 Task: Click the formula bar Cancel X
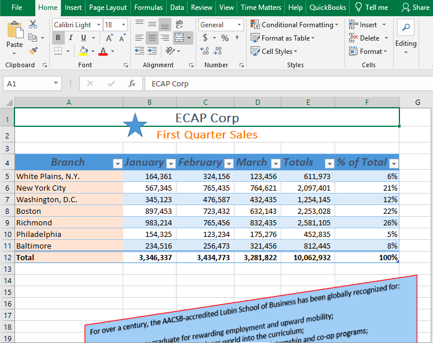pos(90,83)
